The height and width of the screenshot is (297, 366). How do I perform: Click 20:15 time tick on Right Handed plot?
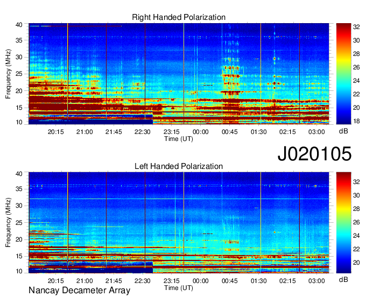coord(56,132)
